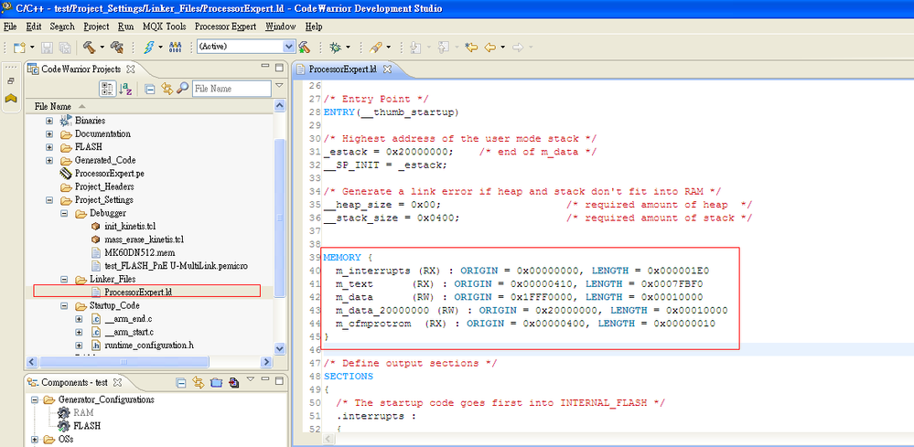
Task: Click the Build project hammer icon
Action: 89,47
